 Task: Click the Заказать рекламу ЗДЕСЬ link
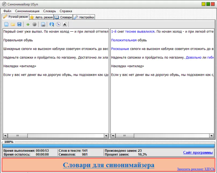click(196, 169)
